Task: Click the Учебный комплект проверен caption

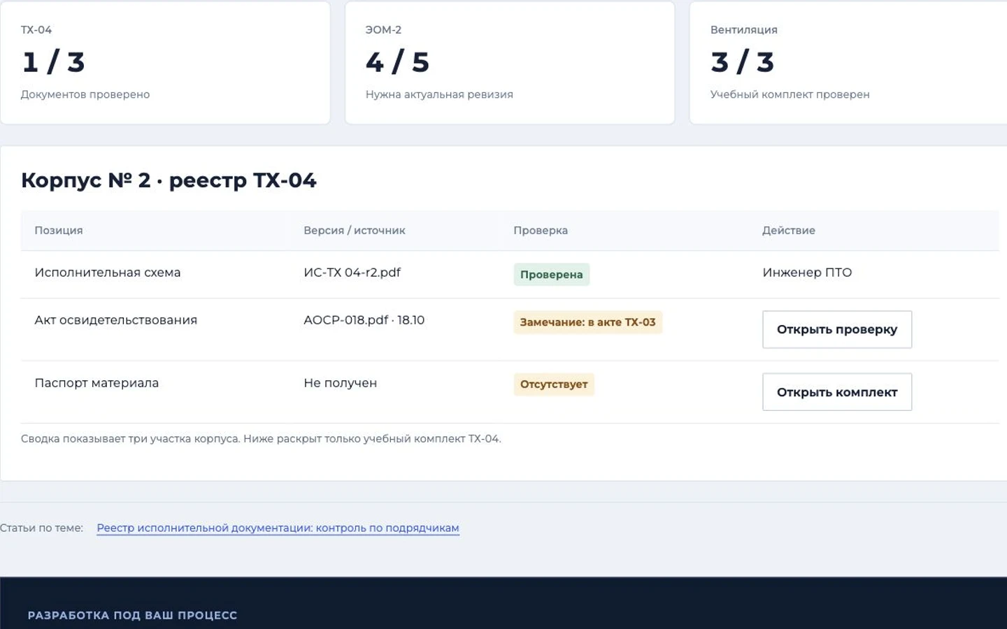Action: [x=790, y=94]
